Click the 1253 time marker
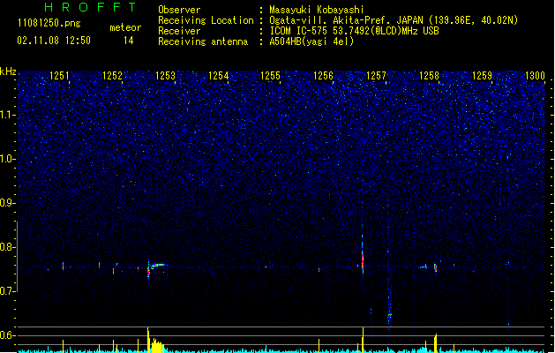This screenshot has width=555, height=353. point(165,76)
